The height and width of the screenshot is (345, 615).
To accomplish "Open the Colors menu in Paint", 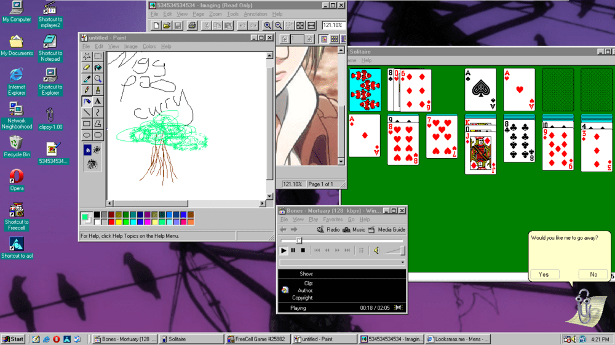I will tap(149, 46).
